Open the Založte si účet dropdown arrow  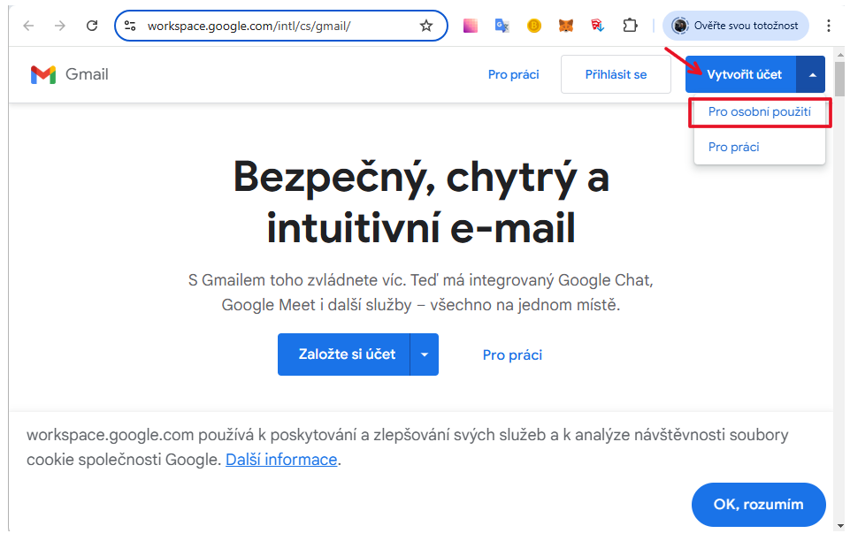click(424, 354)
